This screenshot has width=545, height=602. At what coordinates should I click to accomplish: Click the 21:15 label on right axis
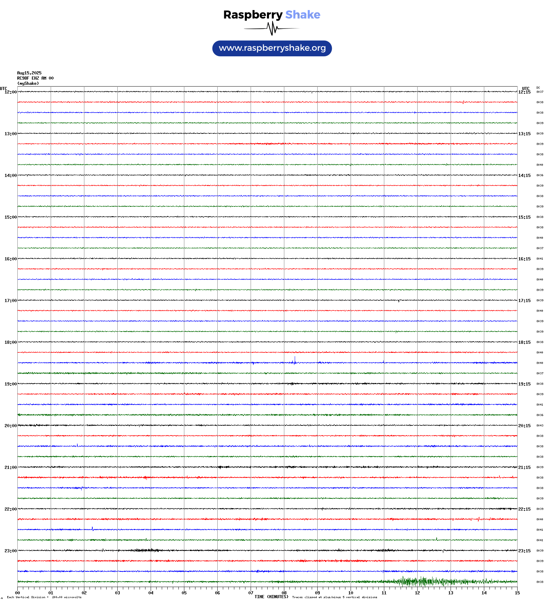(525, 467)
